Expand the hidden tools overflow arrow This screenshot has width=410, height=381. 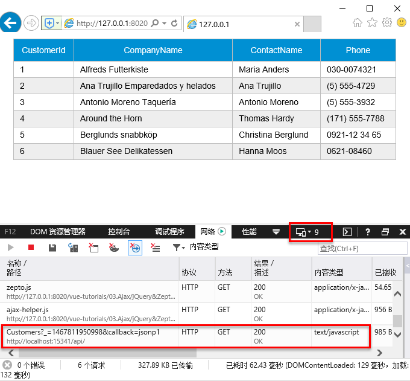click(276, 232)
